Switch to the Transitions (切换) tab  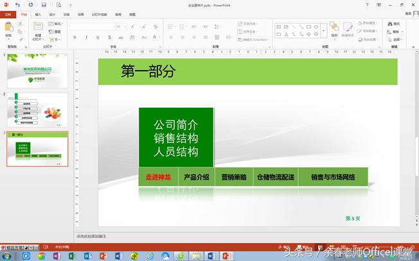(x=67, y=14)
